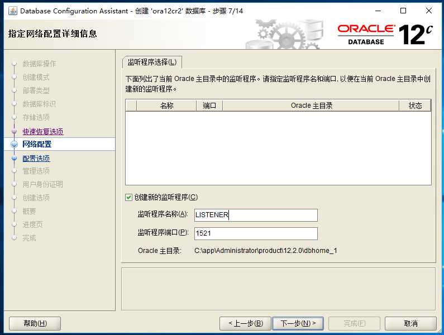
Task: Toggle 创建新的监听程序 checkbox
Action: click(x=128, y=198)
